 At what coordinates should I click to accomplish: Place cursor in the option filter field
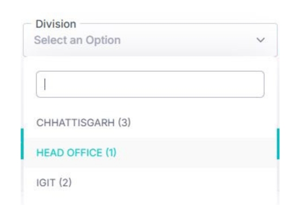(x=150, y=84)
